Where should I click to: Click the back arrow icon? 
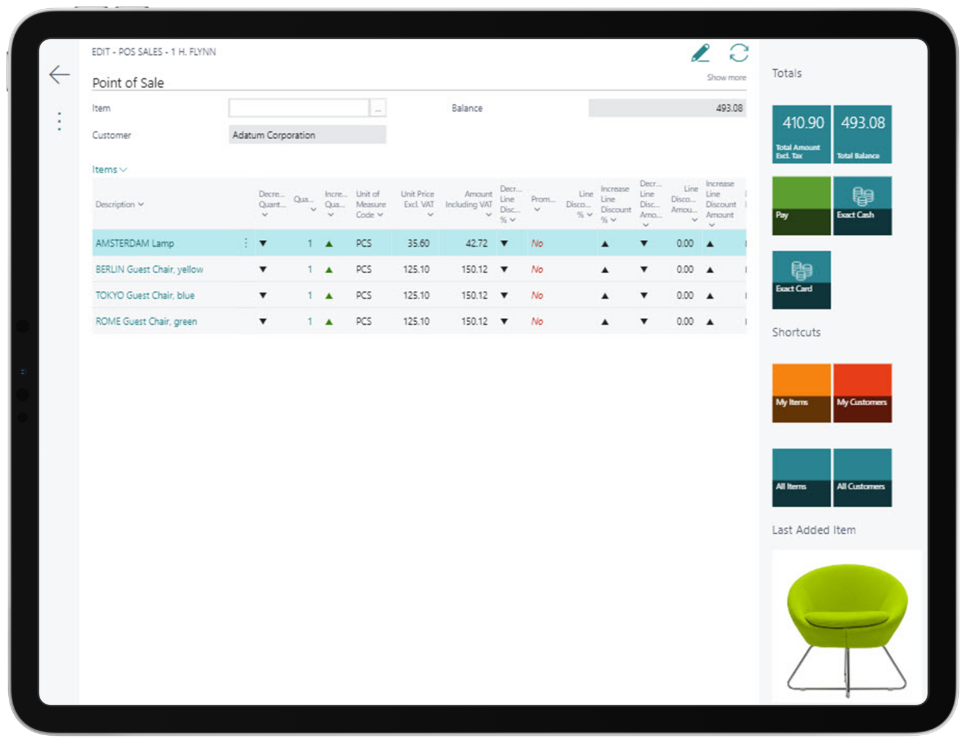(x=59, y=74)
